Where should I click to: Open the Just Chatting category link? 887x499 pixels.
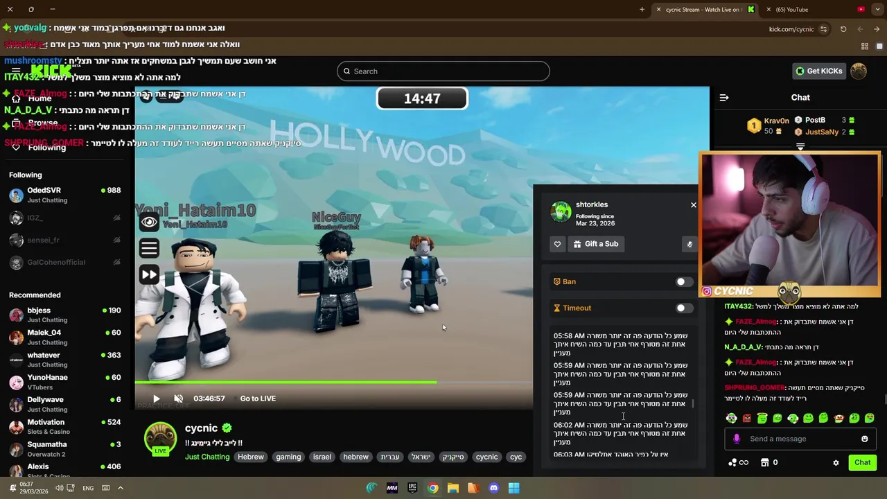click(x=207, y=457)
